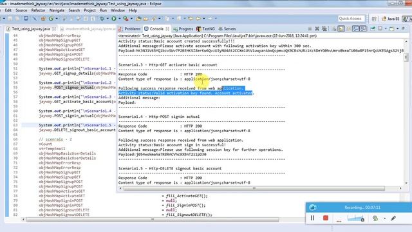Click the Last Edit Location arrow icon
Viewport: 412px width, 232px height.
190,19
